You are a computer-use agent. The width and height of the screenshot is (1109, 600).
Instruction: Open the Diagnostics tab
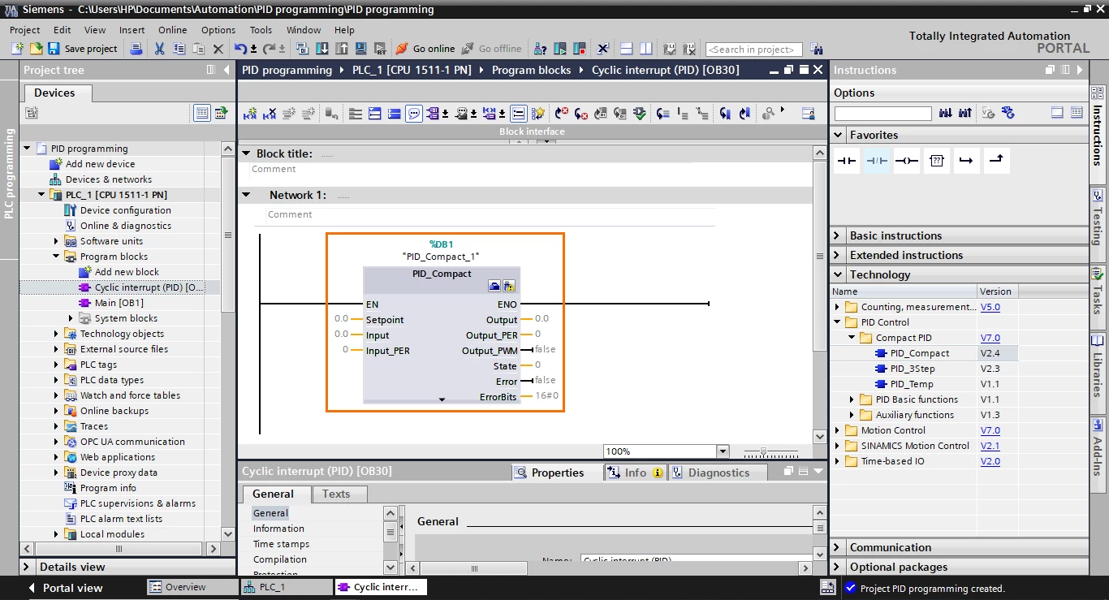click(718, 473)
